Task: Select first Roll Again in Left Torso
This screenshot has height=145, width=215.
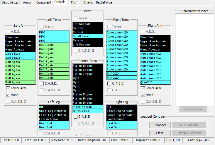Action: (54, 45)
